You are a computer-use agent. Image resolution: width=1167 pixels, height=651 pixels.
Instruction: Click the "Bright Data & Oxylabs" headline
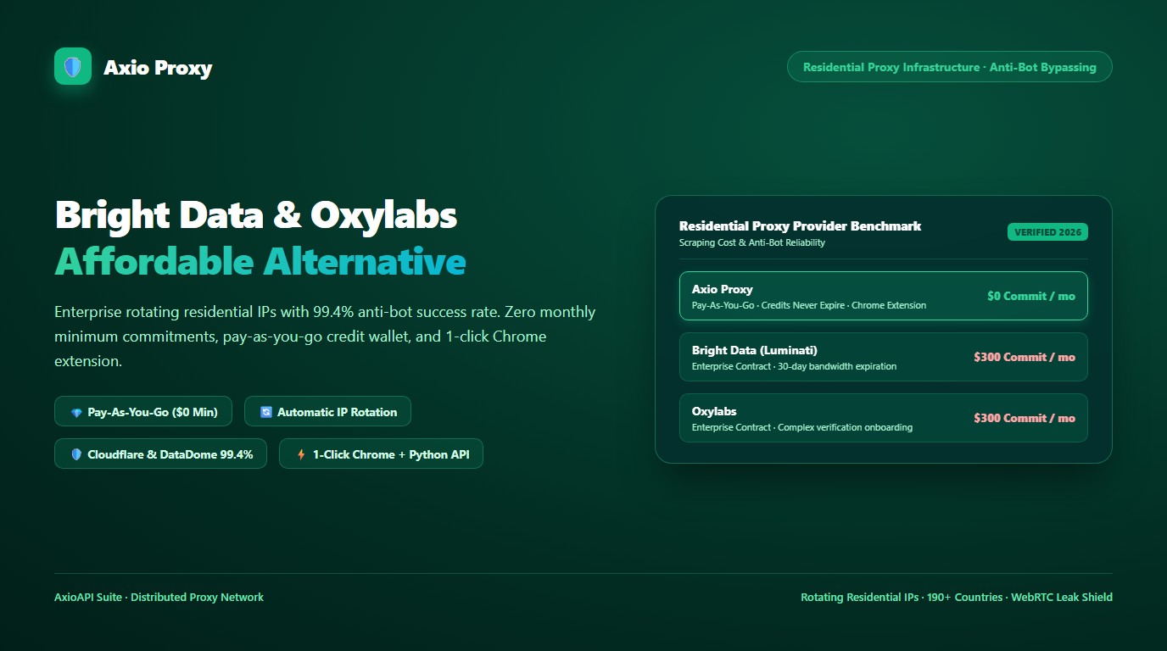coord(256,215)
